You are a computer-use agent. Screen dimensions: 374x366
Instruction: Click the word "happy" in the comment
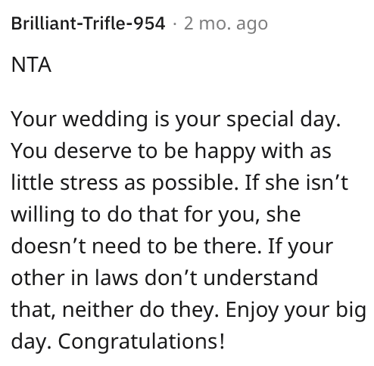(x=225, y=152)
